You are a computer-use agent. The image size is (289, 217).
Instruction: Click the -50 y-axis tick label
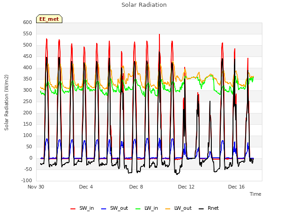coord(28,170)
